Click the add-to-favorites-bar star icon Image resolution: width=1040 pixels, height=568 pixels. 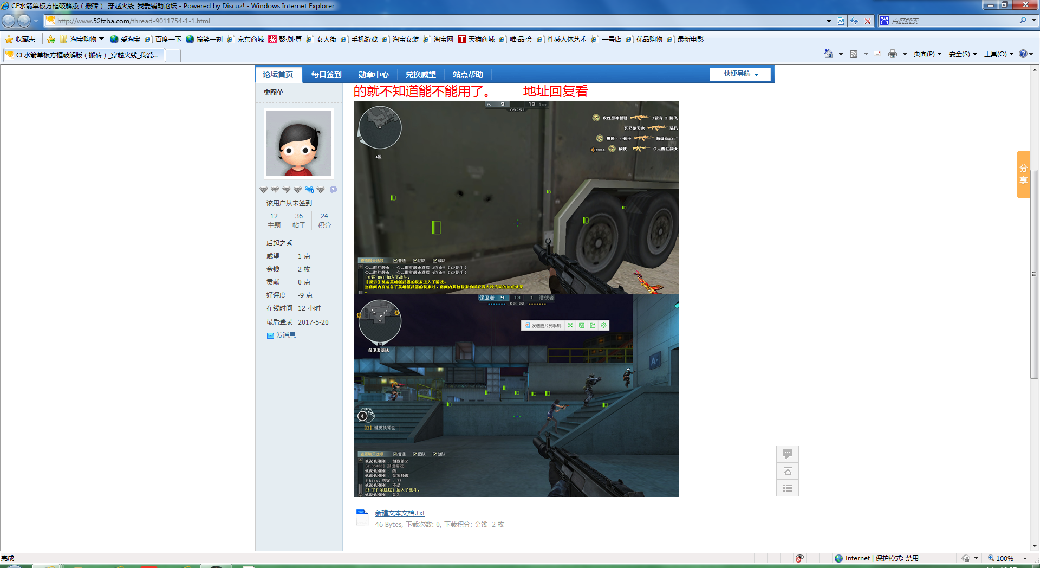click(x=51, y=39)
